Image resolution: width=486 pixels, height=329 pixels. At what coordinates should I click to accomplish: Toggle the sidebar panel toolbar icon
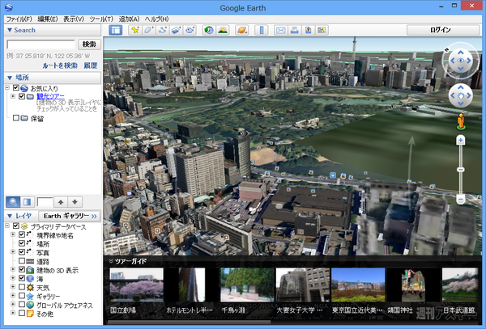[116, 30]
